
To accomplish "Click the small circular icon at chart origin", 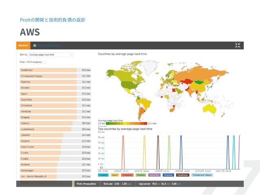I will coord(101,167).
